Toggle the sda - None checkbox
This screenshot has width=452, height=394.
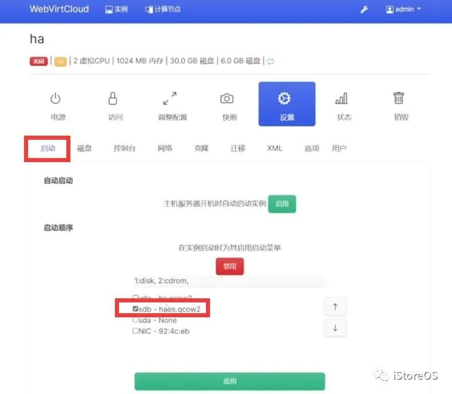(x=136, y=320)
